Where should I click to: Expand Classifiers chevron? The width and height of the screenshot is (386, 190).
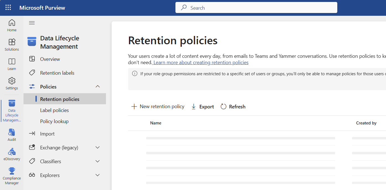[98, 161]
